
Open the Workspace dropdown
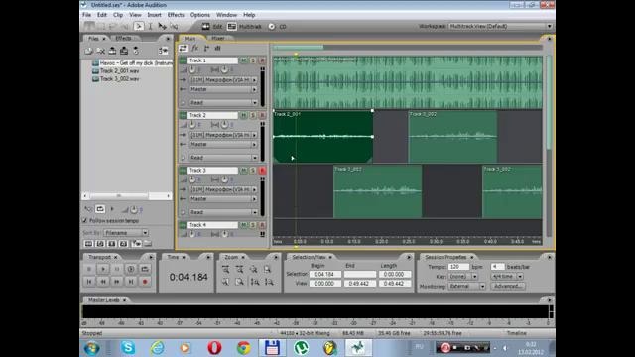pyautogui.click(x=500, y=27)
